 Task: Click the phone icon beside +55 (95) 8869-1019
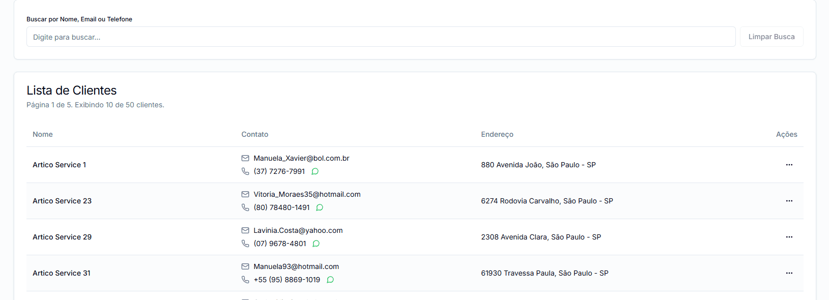[x=245, y=280]
